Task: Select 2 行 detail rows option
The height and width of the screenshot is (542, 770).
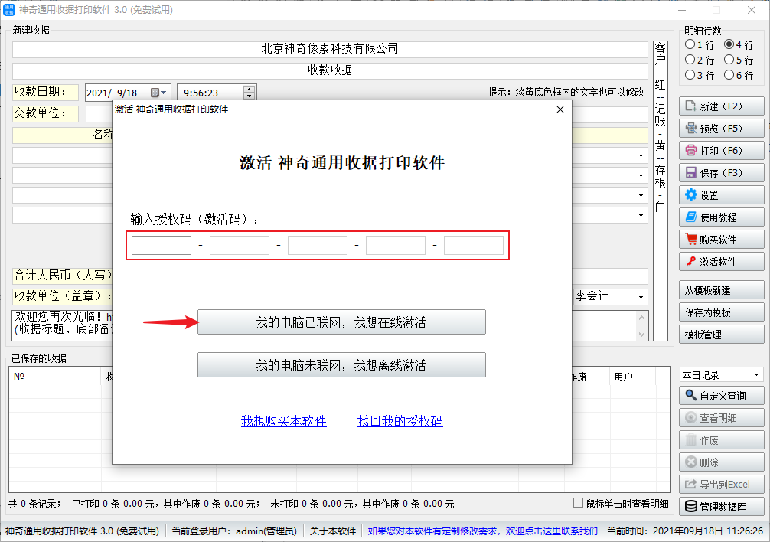Action: (x=690, y=60)
